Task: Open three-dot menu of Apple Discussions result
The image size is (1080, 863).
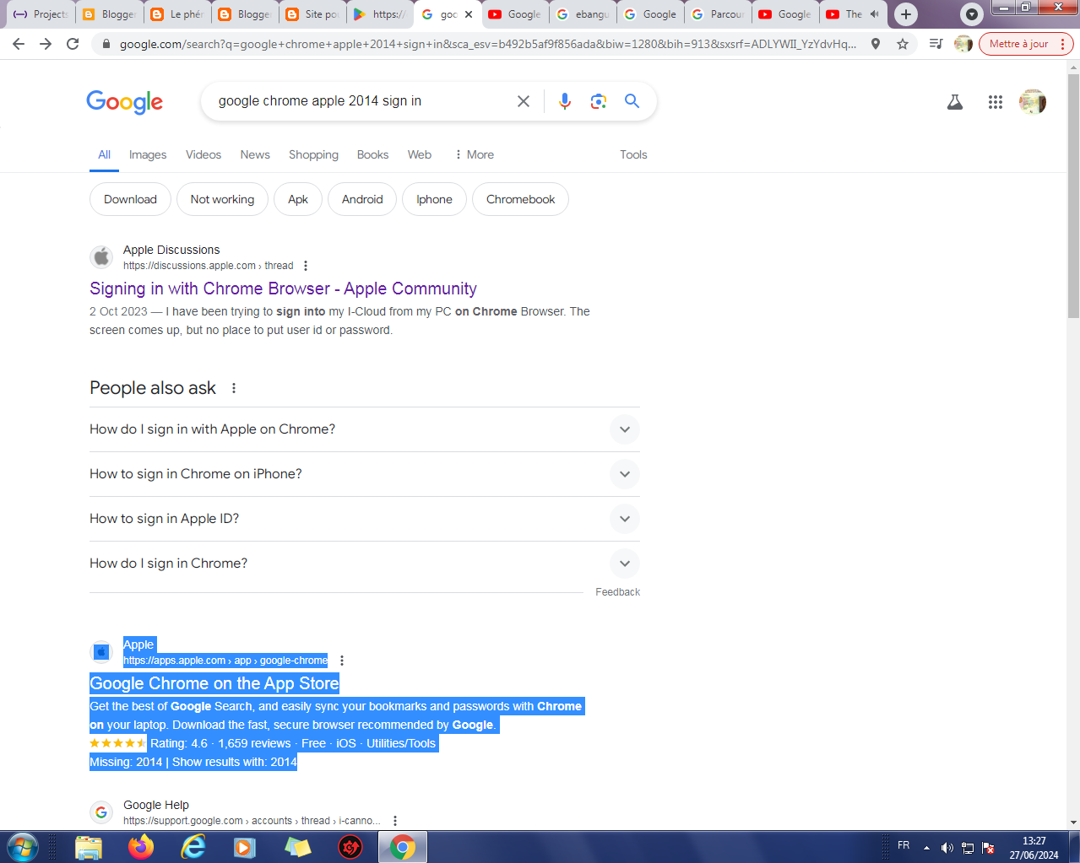Action: pos(306,266)
